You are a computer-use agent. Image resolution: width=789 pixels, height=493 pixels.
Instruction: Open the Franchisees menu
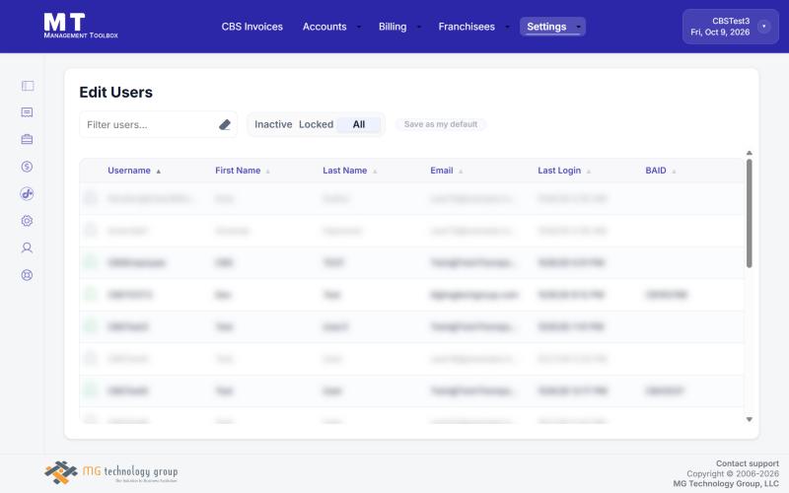466,27
